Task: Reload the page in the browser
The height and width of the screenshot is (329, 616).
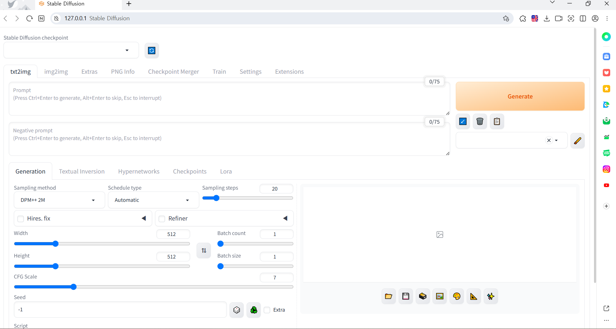Action: (29, 18)
